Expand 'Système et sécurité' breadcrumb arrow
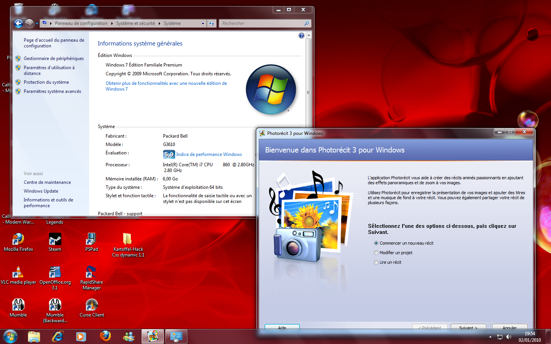This screenshot has height=344, width=551. coord(159,23)
